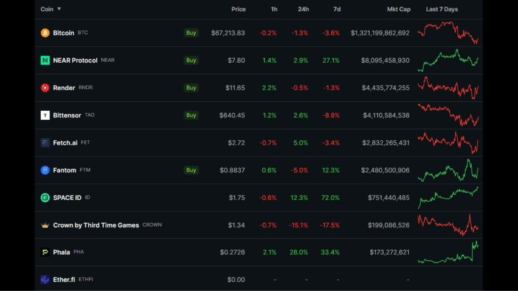Sort table by Price column header
Image resolution: width=518 pixels, height=291 pixels.
pyautogui.click(x=238, y=9)
